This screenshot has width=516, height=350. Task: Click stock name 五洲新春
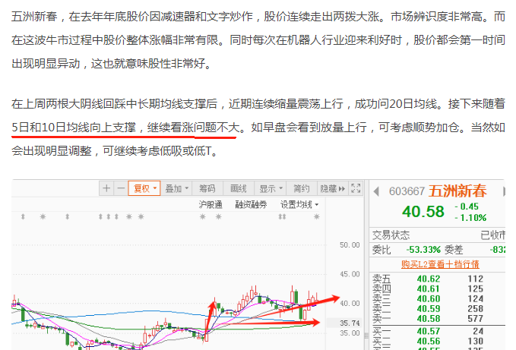click(x=457, y=191)
